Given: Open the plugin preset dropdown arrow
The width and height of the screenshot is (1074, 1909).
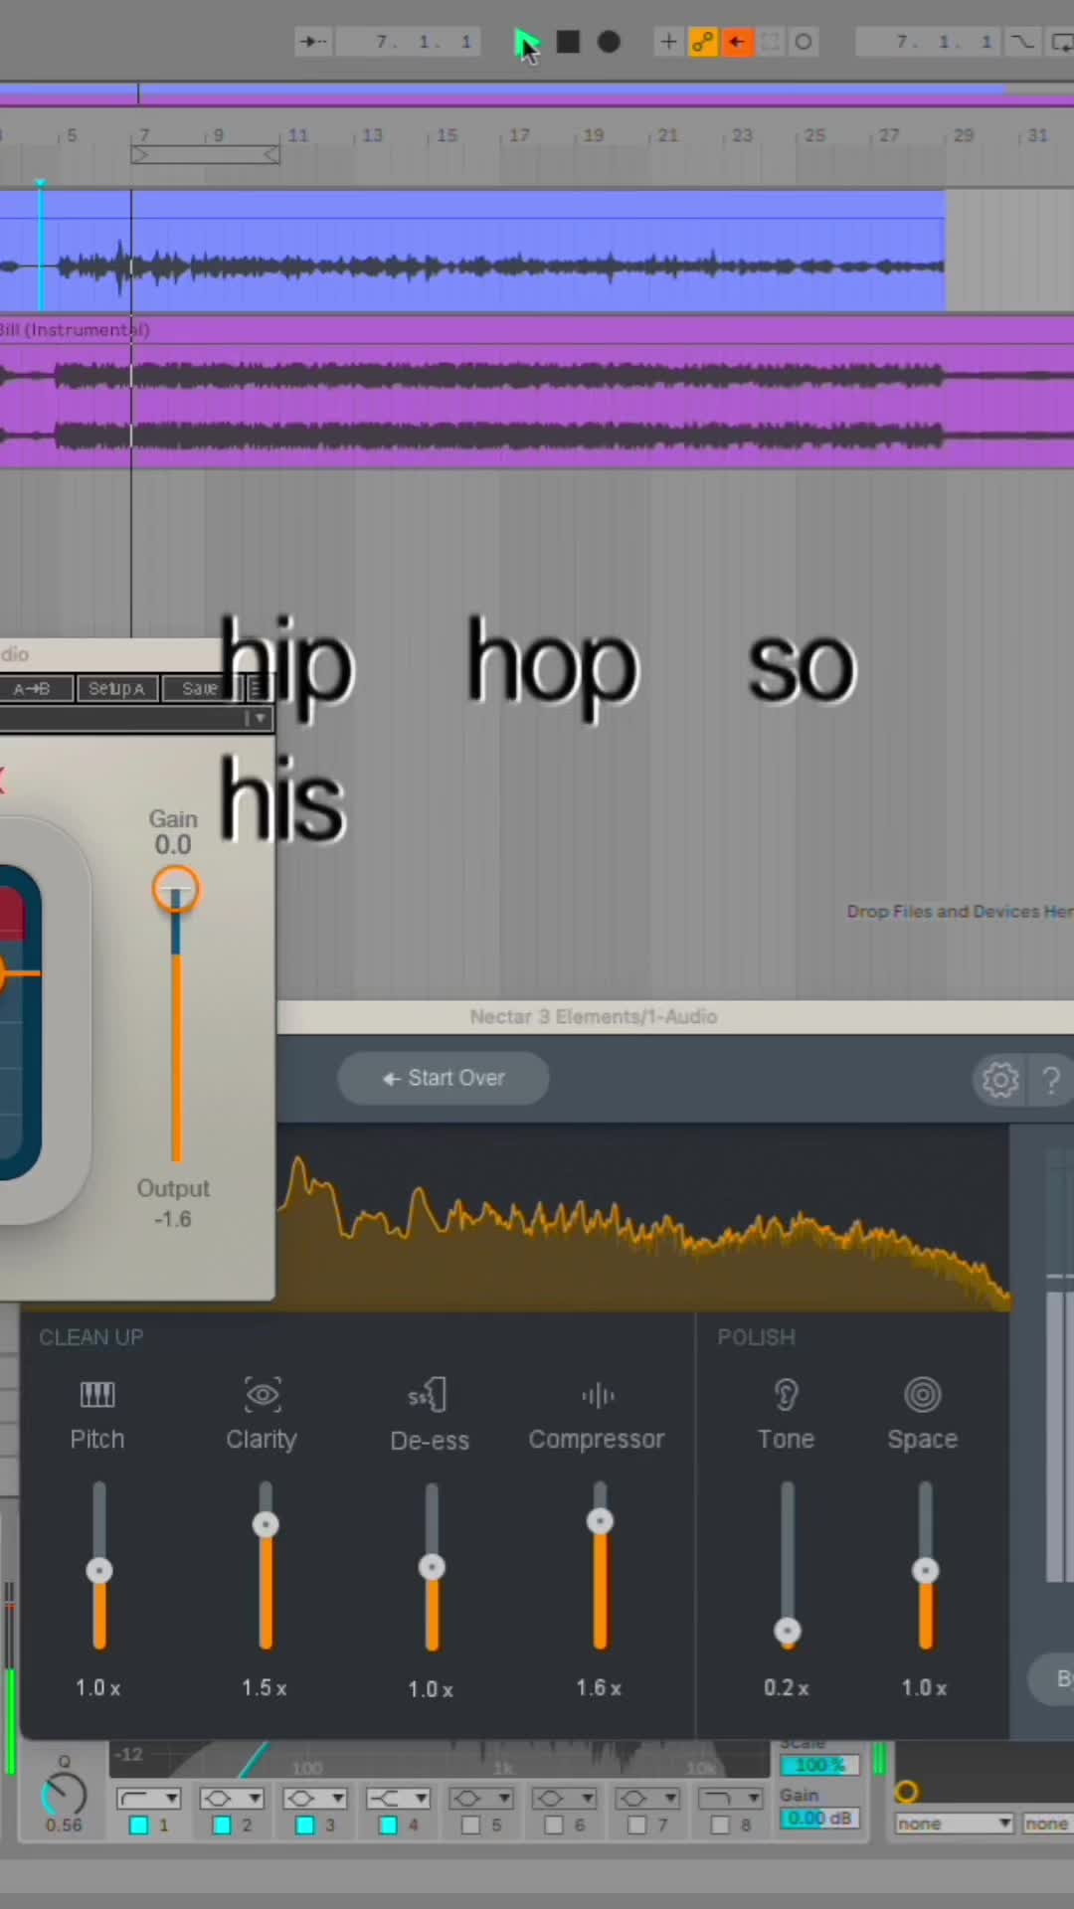Looking at the screenshot, I should (261, 717).
